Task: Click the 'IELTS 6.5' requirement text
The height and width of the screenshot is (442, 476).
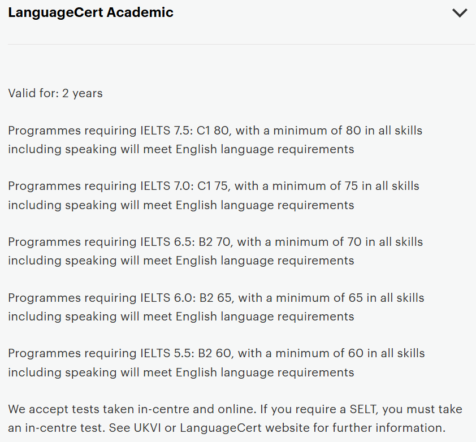Action: 166,242
